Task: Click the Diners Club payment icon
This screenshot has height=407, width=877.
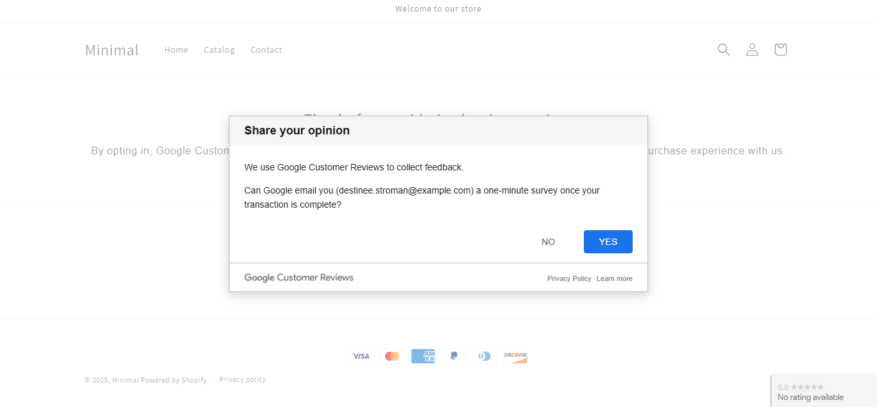Action: tap(485, 356)
